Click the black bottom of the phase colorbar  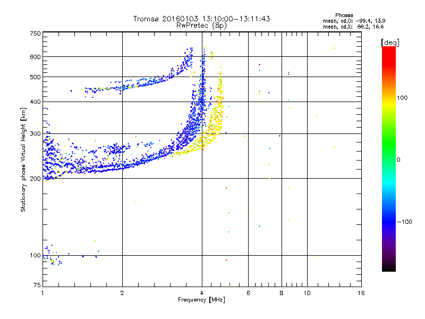(389, 267)
